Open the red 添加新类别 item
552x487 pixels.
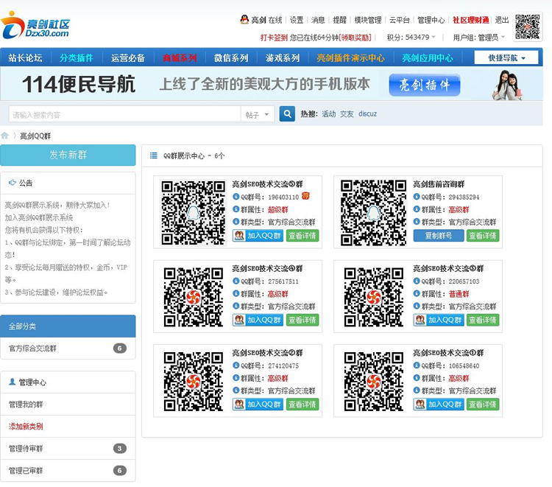click(68, 427)
